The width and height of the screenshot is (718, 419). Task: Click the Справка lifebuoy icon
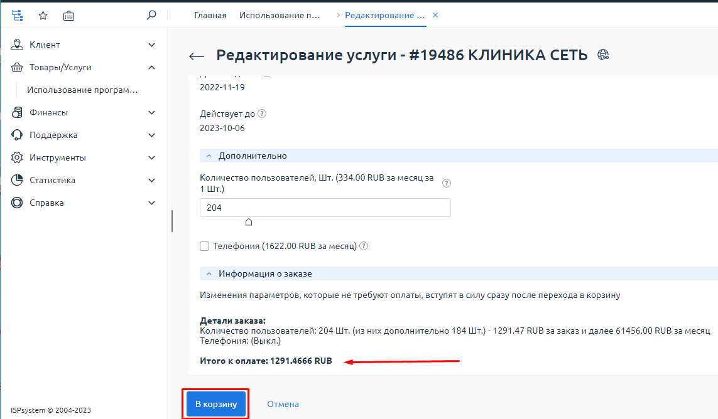point(17,203)
